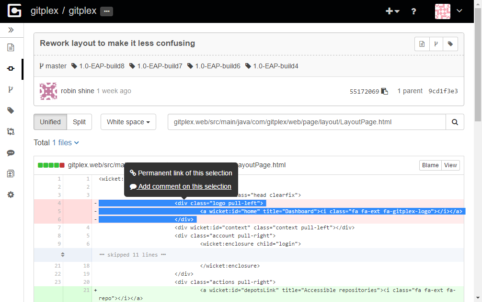Screen dimensions: 482x302
Task: Open the files sidebar icon
Action: click(x=11, y=47)
